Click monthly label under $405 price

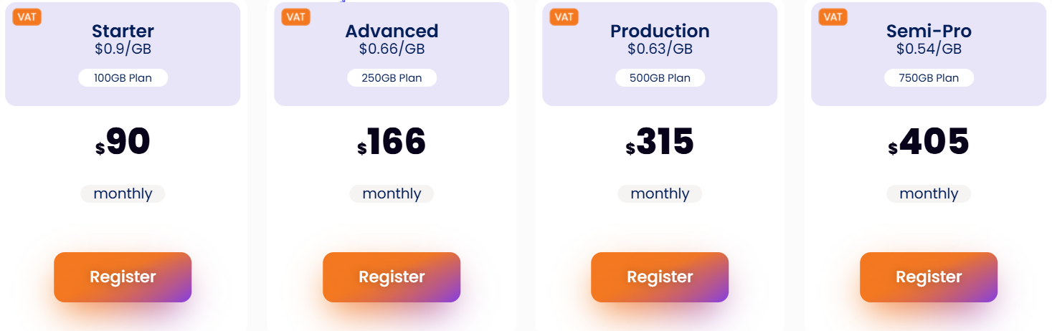click(x=929, y=193)
